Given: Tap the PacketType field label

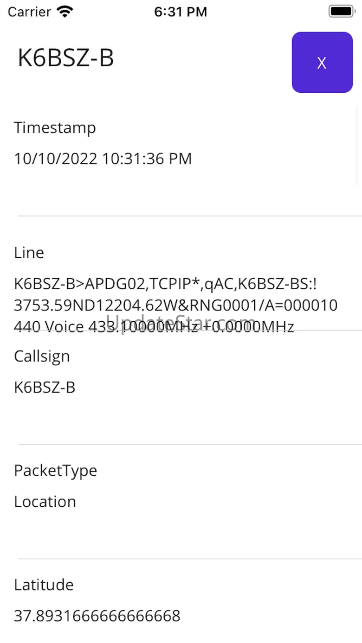Looking at the screenshot, I should click(x=55, y=471).
